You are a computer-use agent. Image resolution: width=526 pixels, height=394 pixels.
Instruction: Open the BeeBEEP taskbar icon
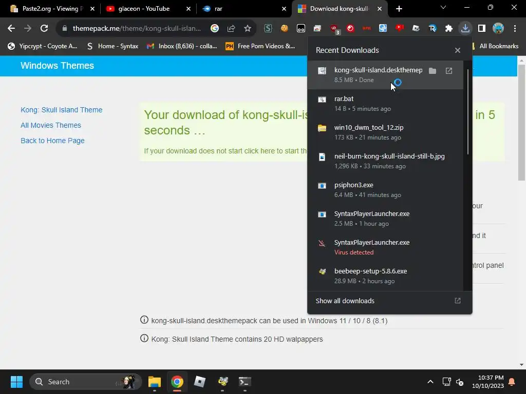222,382
